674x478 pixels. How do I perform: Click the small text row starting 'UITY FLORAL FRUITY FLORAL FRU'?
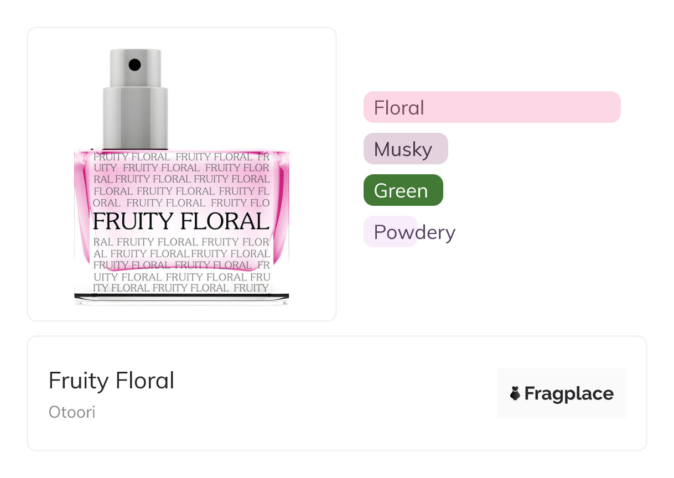[181, 277]
